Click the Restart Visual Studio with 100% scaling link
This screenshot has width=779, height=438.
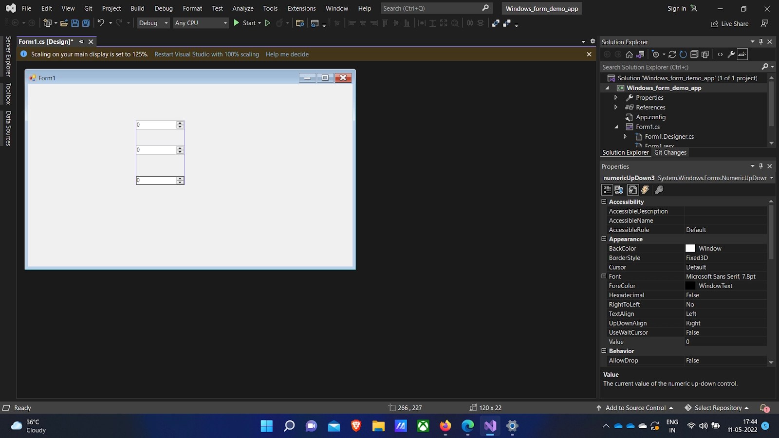point(206,54)
